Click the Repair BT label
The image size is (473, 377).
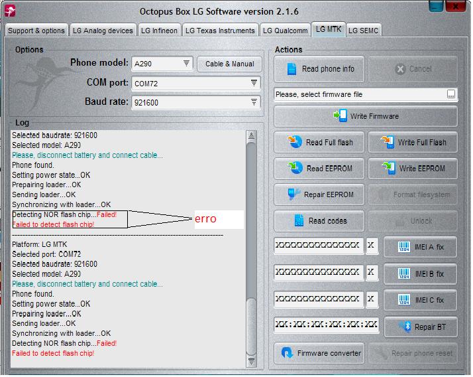tap(430, 327)
